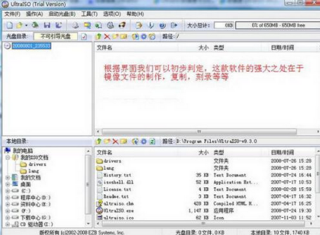This screenshot has height=235, width=320.
Task: Expand the 程序中心(D:) drive node
Action: (x=8, y=197)
